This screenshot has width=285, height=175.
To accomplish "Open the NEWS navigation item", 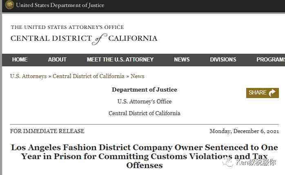I will (x=182, y=59).
